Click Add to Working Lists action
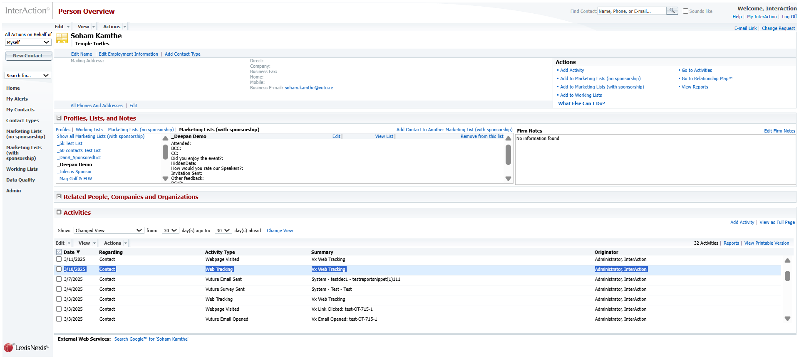Viewport: 799px width, 361px height. pos(581,95)
